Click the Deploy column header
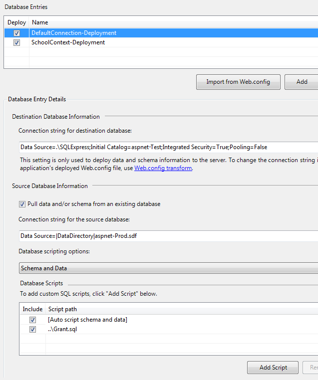 [x=16, y=22]
